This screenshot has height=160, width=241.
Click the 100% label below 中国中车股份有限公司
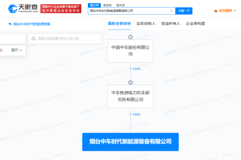(136, 69)
